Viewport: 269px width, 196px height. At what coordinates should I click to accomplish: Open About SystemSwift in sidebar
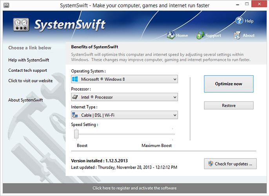25,100
